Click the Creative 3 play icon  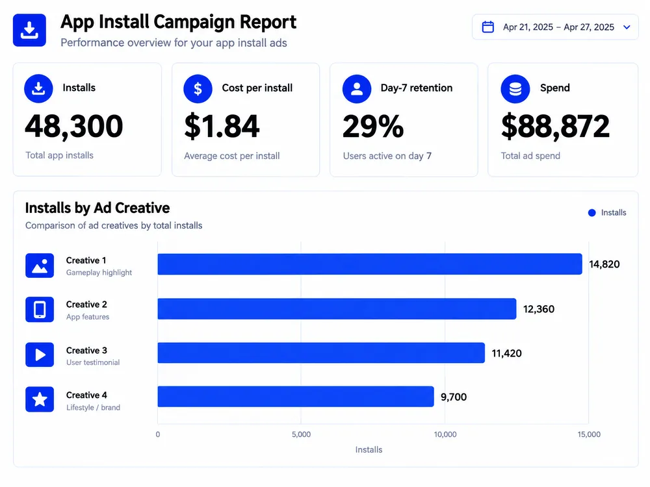click(x=40, y=355)
